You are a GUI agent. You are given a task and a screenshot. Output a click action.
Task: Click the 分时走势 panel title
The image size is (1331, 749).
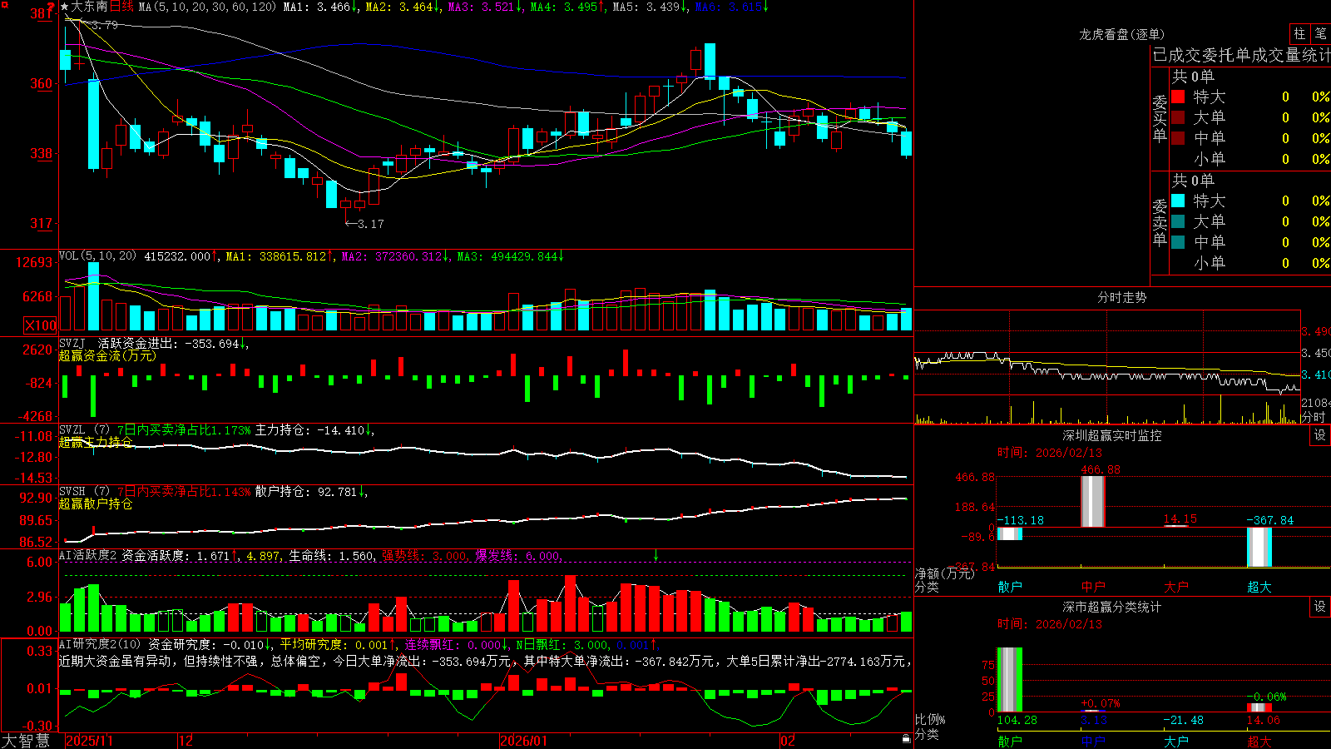tap(1121, 297)
